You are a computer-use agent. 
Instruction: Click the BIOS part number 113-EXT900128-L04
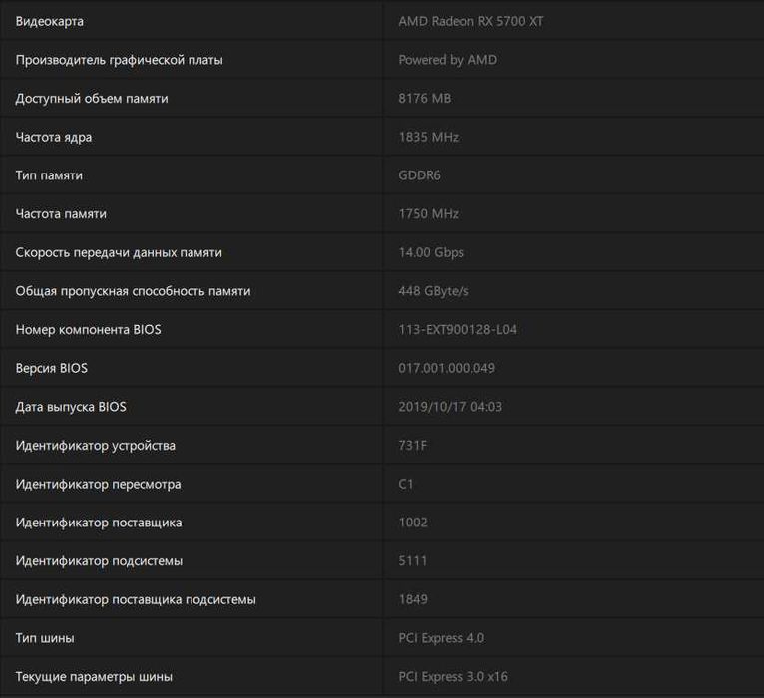(x=457, y=330)
